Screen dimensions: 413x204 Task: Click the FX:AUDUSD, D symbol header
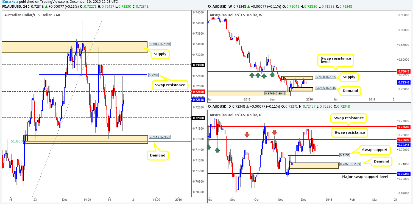[x=220, y=106]
